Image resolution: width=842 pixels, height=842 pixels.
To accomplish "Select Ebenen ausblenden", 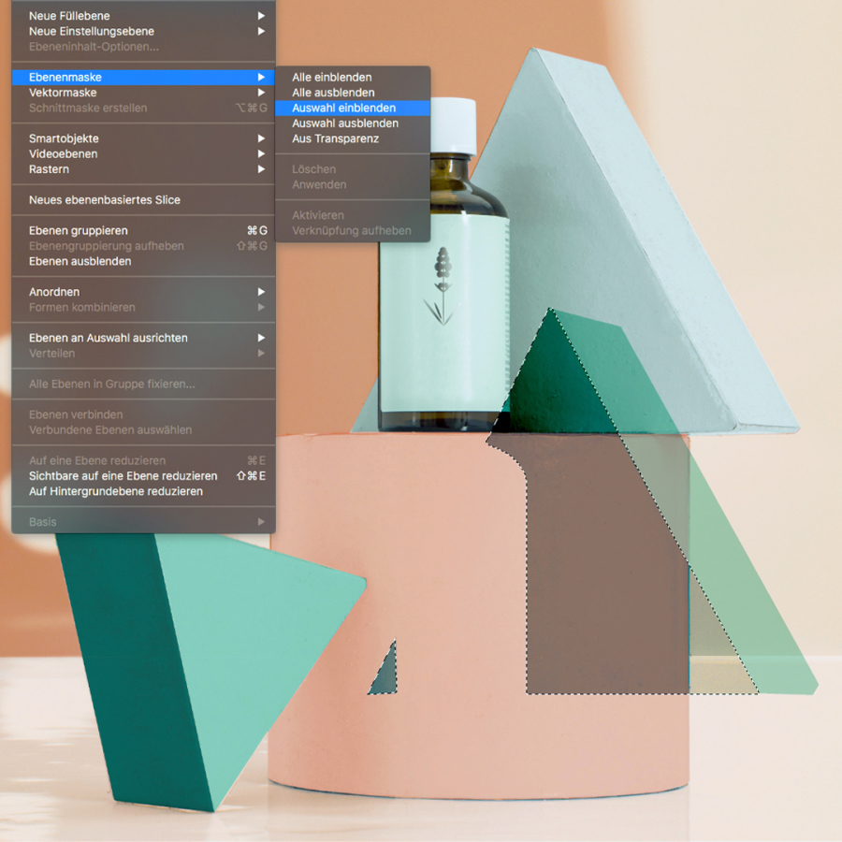I will 80,261.
